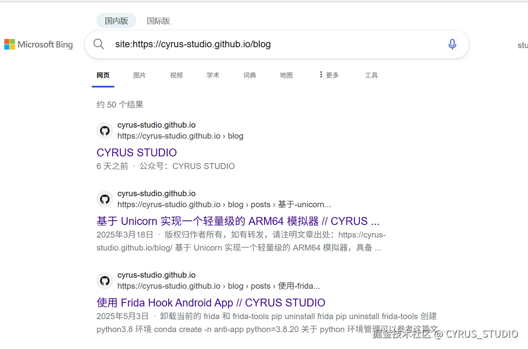Open the 词典 dictionary search section
The width and height of the screenshot is (528, 349).
point(249,75)
